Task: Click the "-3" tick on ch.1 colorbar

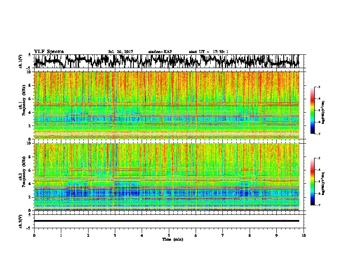Action: pos(319,87)
